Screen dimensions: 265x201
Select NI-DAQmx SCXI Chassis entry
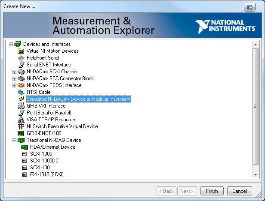[x=52, y=72]
